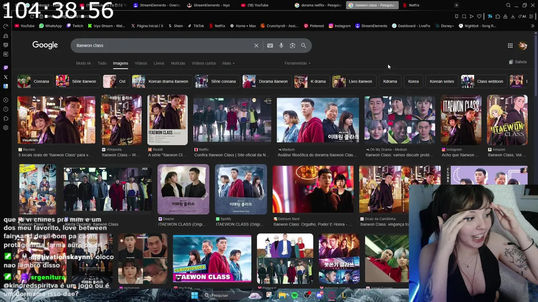Open the Netflix site oficial image result
Viewport: 538px width, 302px height.
(x=232, y=120)
